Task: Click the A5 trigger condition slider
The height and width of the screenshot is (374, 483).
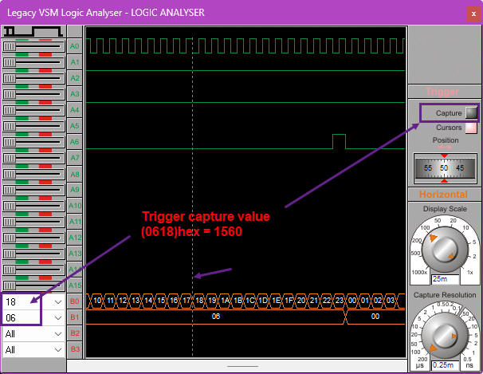Action: coord(33,126)
